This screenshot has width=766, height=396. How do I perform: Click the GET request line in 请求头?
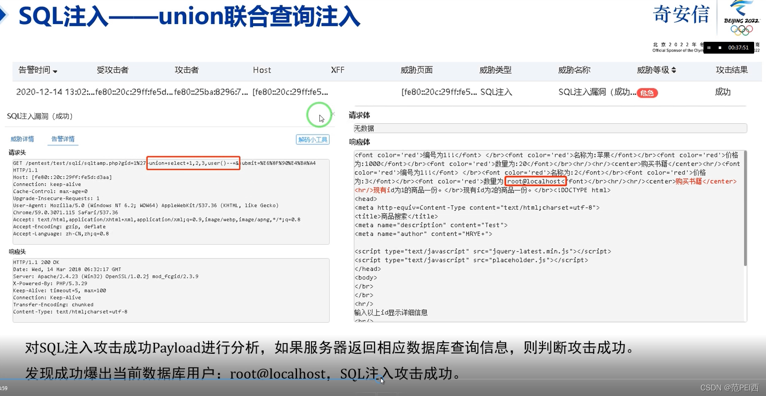coord(164,163)
